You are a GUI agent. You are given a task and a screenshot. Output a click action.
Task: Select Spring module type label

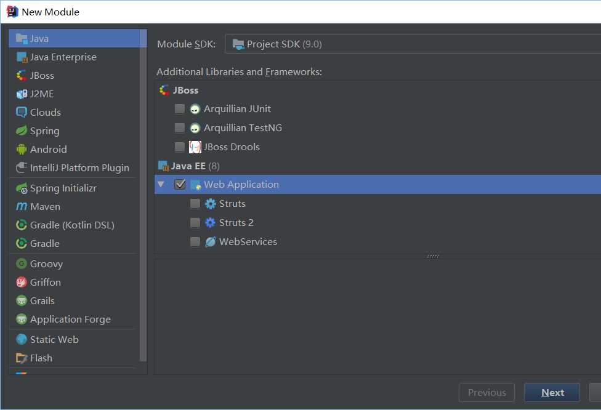pyautogui.click(x=45, y=131)
